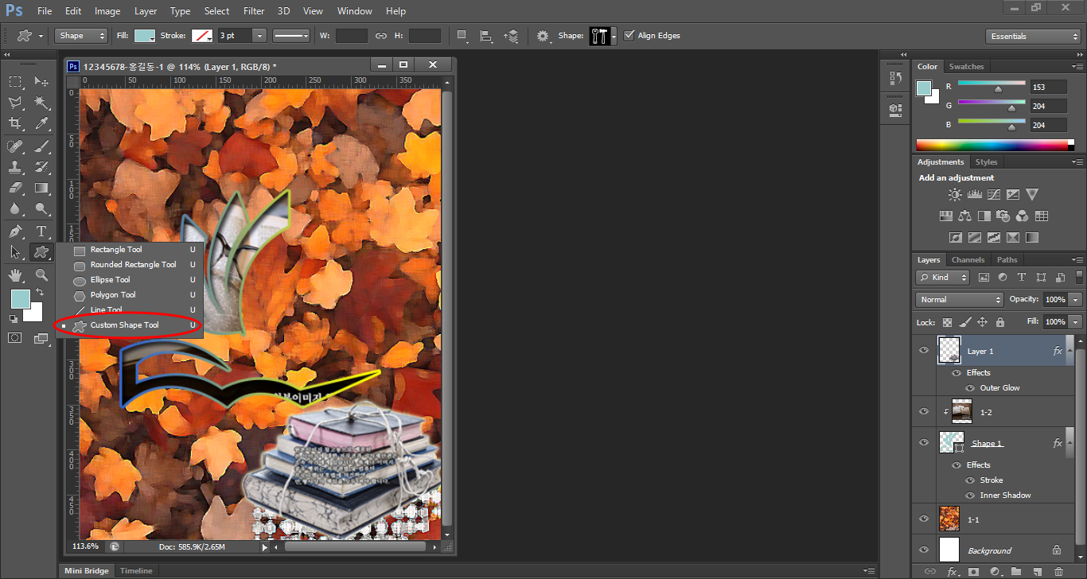
Task: Open the path operations icon
Action: pyautogui.click(x=462, y=36)
